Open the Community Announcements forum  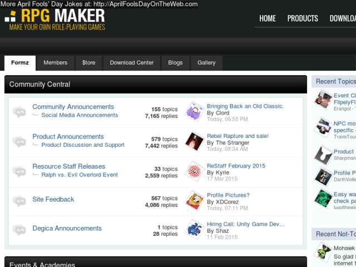[x=73, y=107]
